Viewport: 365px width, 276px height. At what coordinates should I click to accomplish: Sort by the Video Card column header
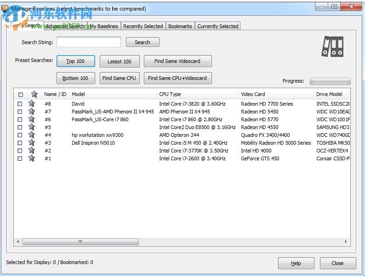276,94
